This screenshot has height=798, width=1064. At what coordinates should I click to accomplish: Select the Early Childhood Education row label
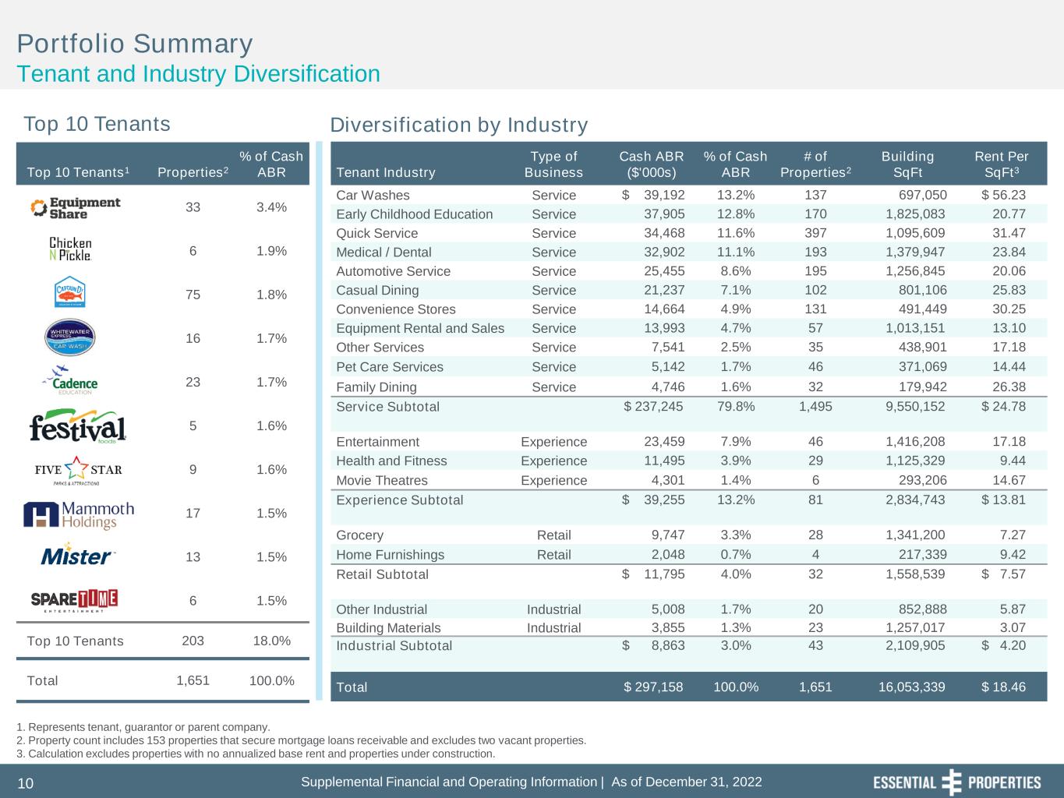tap(414, 214)
